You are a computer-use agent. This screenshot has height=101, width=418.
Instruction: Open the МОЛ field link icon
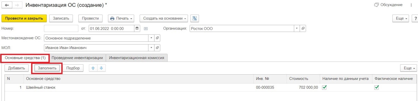(x=157, y=48)
